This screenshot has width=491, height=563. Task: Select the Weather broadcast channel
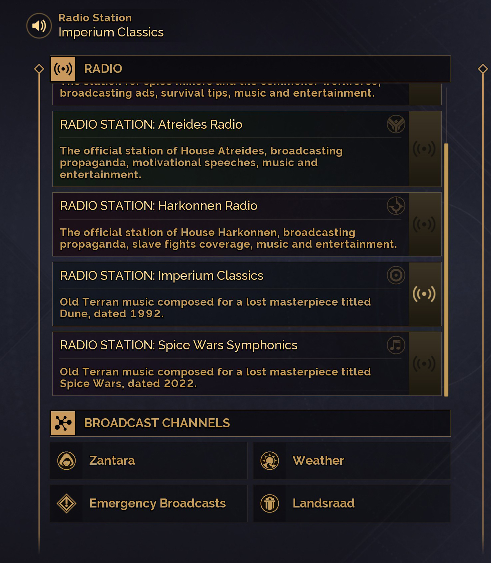[352, 461]
